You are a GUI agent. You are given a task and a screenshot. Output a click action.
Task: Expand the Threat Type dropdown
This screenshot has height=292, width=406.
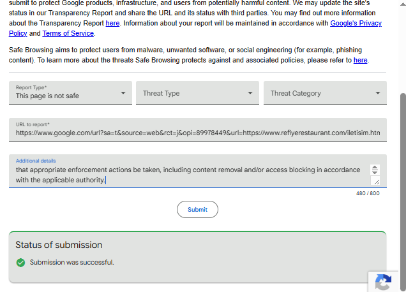coord(197,92)
